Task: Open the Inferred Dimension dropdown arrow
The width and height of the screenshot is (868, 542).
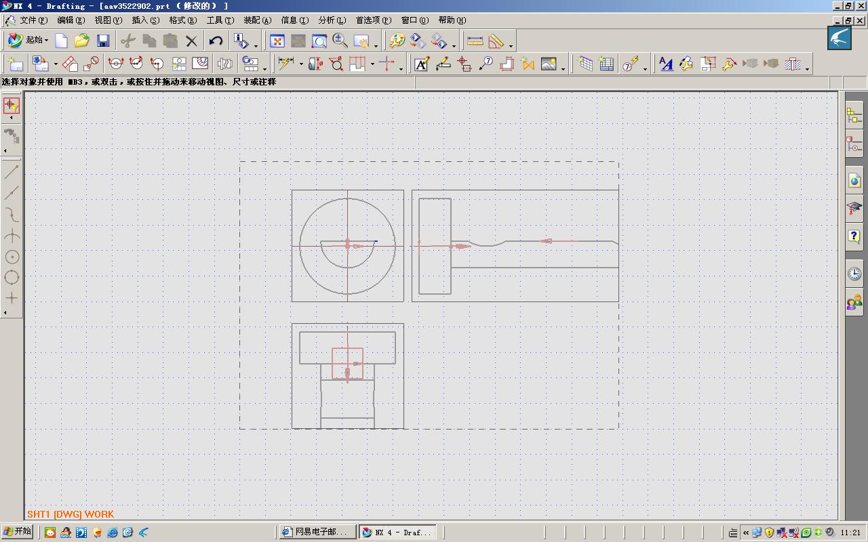Action: click(300, 65)
